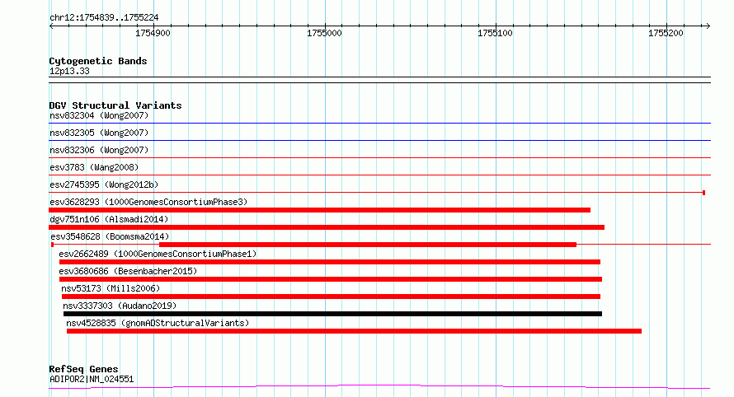Select the thick red bar under esv3548628
734x397 pixels.
[x=368, y=245]
